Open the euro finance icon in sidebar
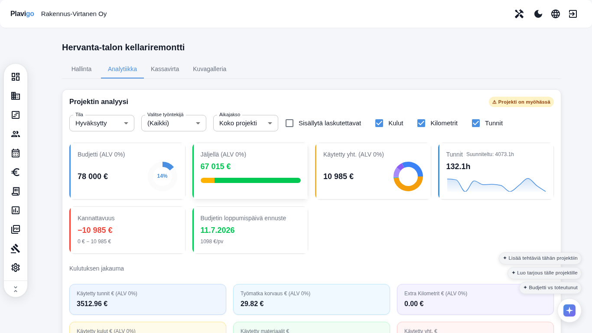This screenshot has width=592, height=333. click(16, 172)
